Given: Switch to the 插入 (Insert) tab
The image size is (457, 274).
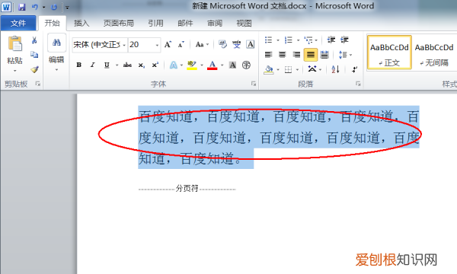Looking at the screenshot, I should tap(81, 23).
